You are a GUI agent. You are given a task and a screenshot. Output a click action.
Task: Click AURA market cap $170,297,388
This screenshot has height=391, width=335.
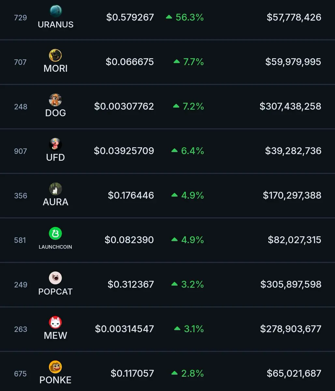(x=292, y=195)
